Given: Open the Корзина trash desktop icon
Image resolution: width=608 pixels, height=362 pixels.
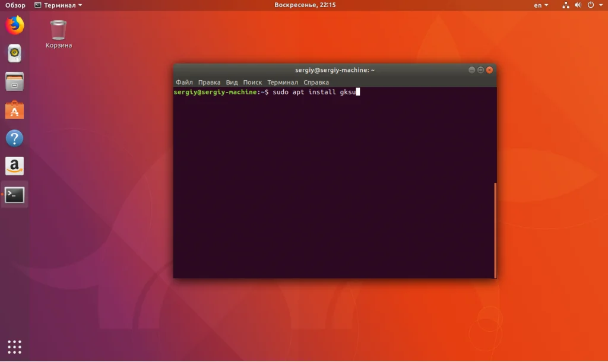Looking at the screenshot, I should [59, 34].
